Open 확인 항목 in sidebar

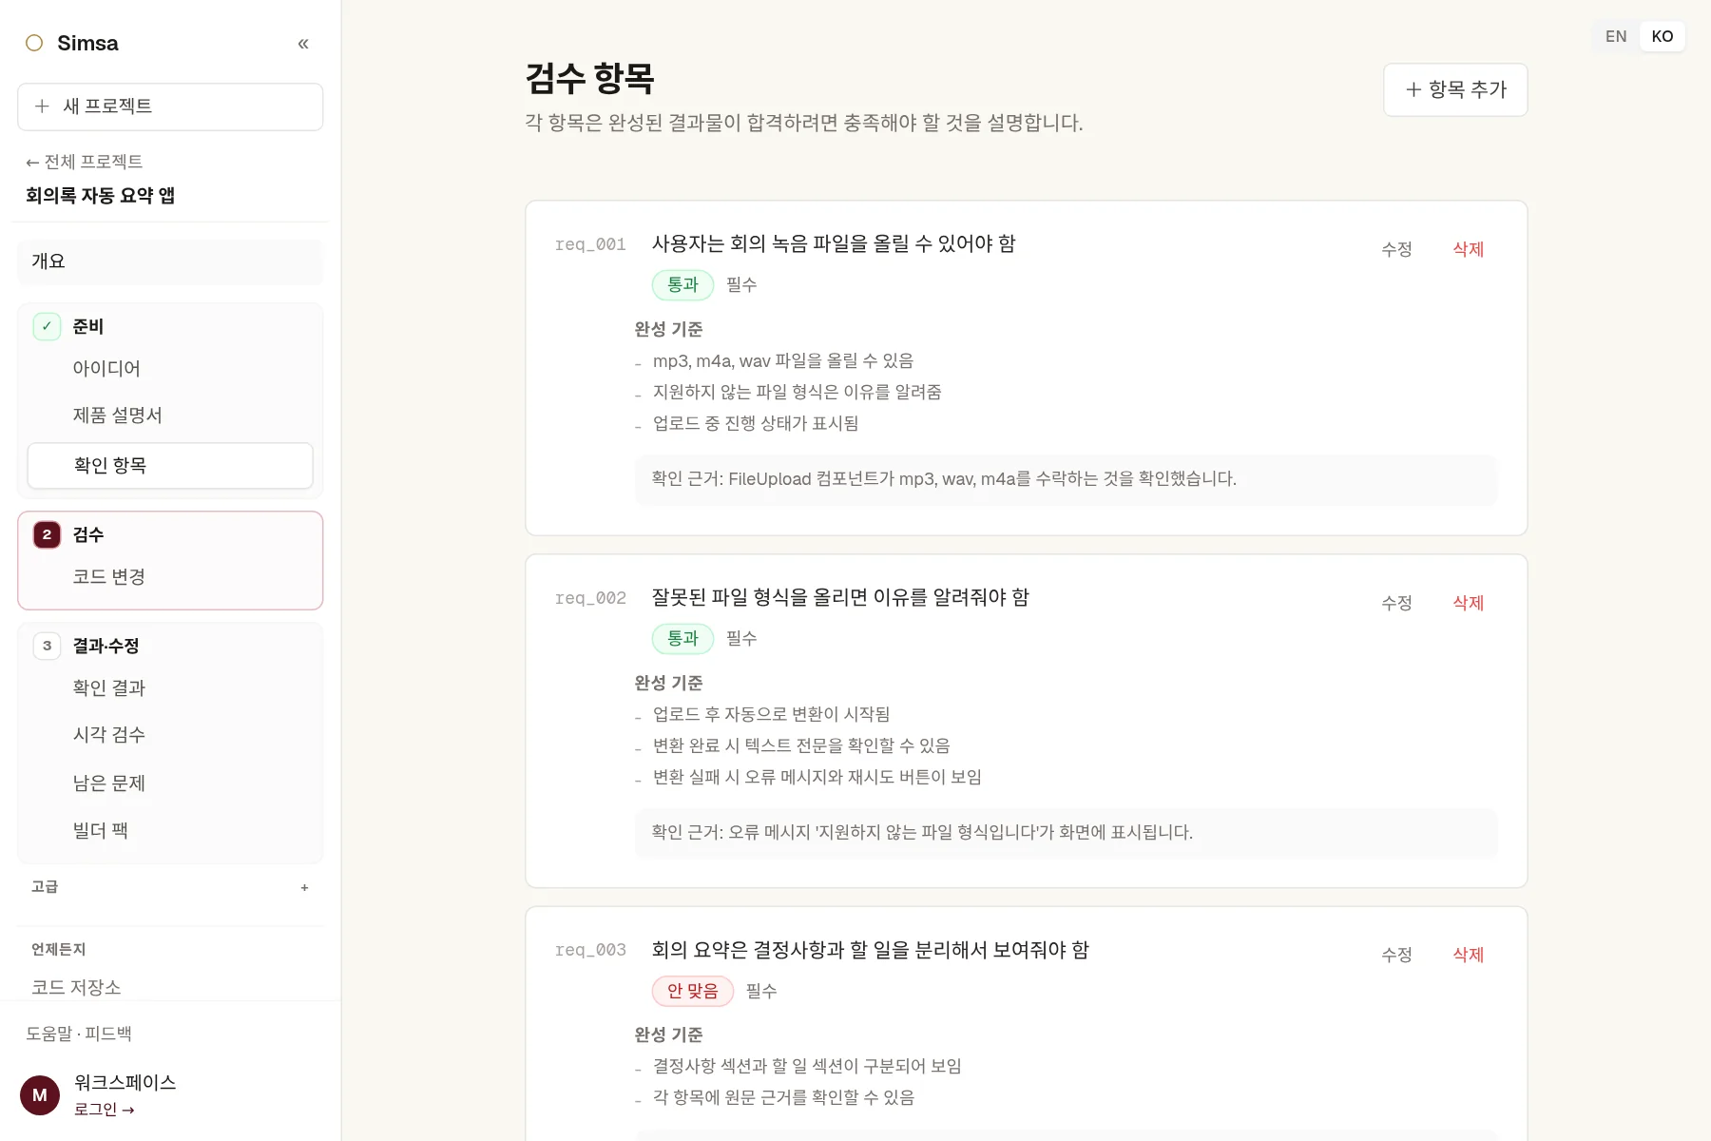(x=170, y=466)
